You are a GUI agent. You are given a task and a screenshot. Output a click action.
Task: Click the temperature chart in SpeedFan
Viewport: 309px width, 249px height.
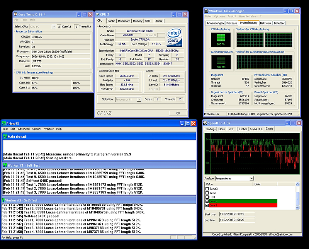[x=252, y=153]
